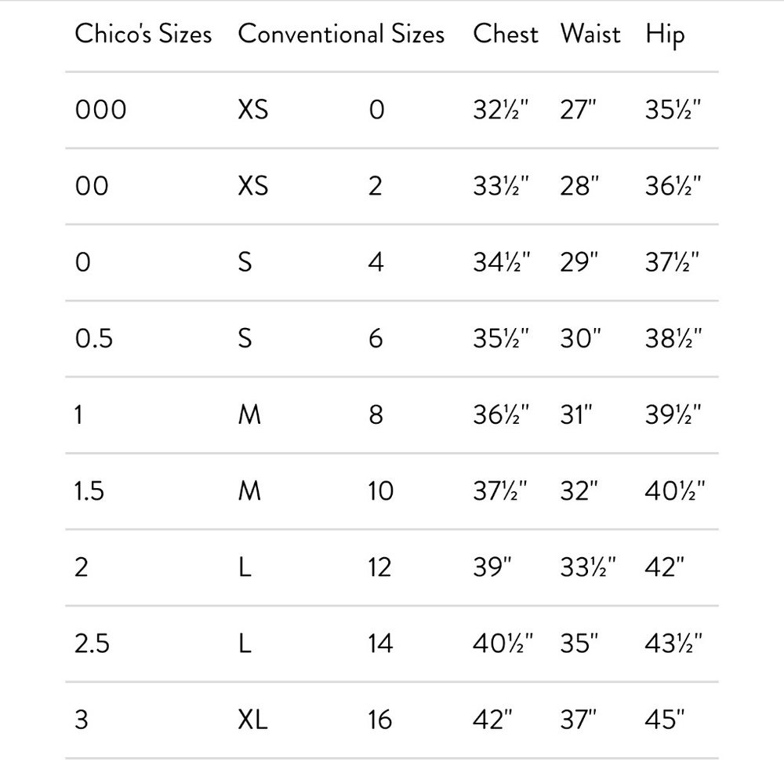784x784 pixels.
Task: Select the 37" waist measurement
Action: pos(580,720)
